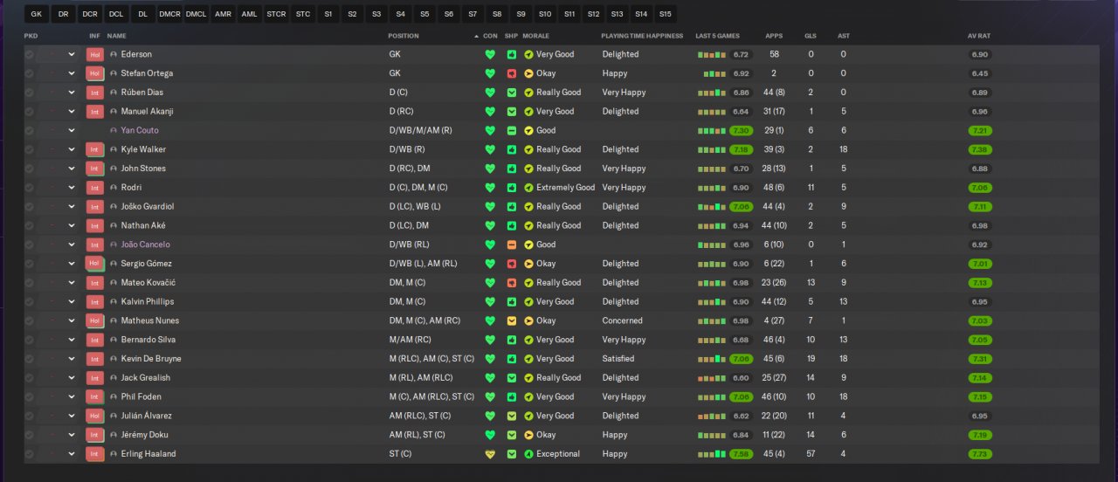The height and width of the screenshot is (482, 1118).
Task: Click Kyle Walker's 7.38 average rating badge
Action: 979,149
